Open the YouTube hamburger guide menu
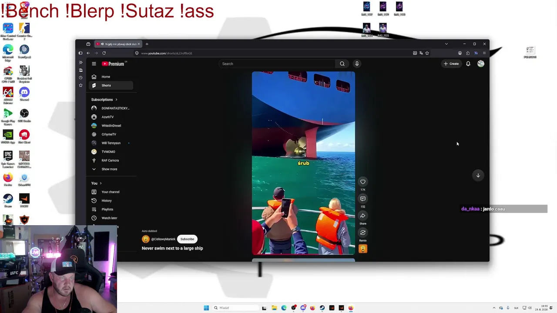 [94, 64]
